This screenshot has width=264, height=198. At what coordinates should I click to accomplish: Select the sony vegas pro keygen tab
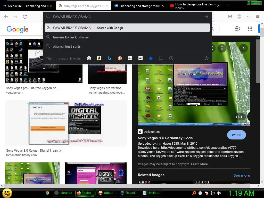pyautogui.click(x=84, y=6)
